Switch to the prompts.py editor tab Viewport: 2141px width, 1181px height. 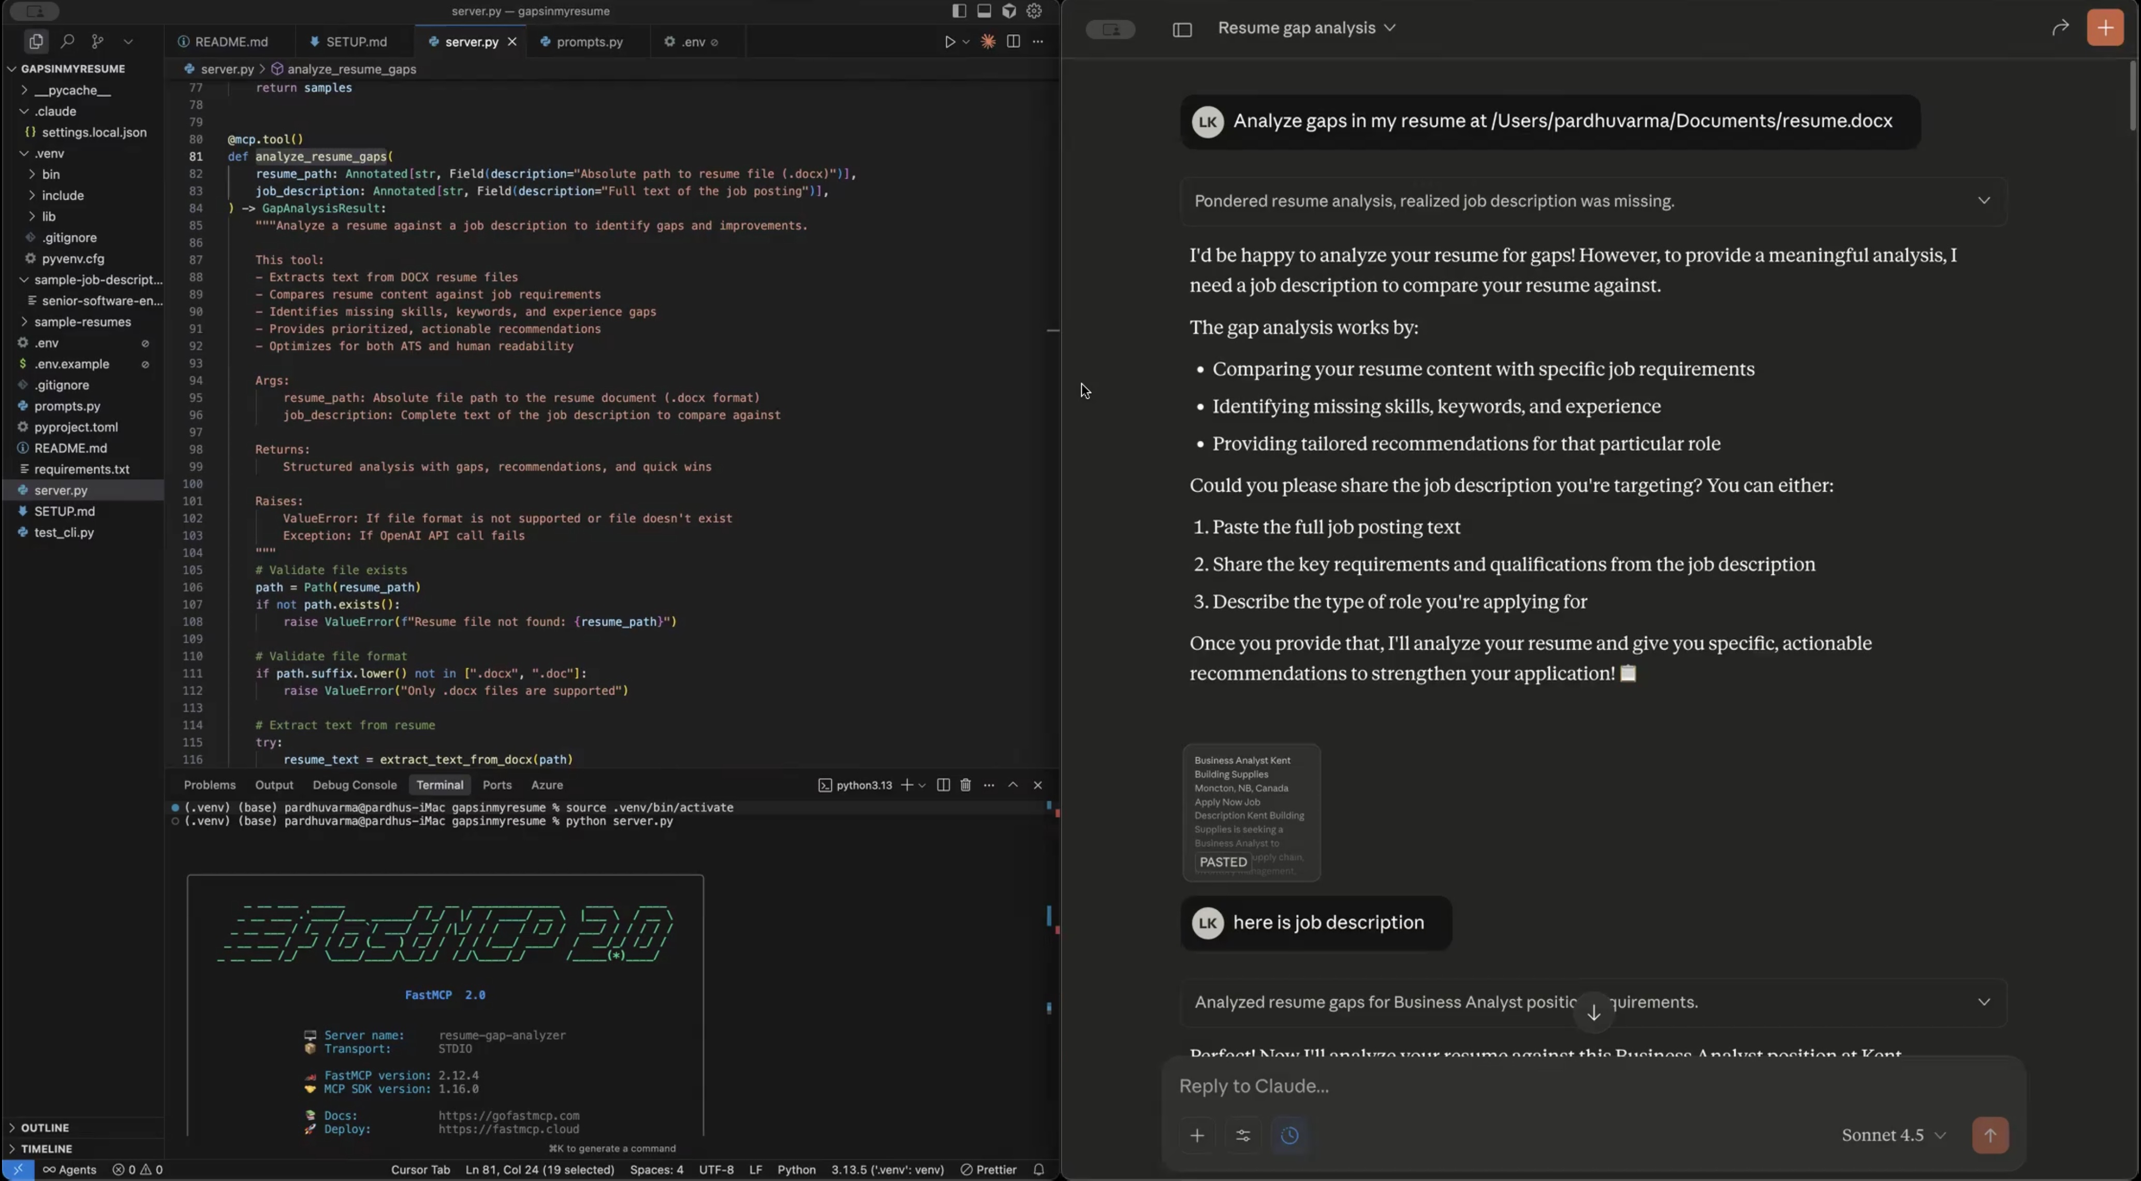(x=589, y=41)
